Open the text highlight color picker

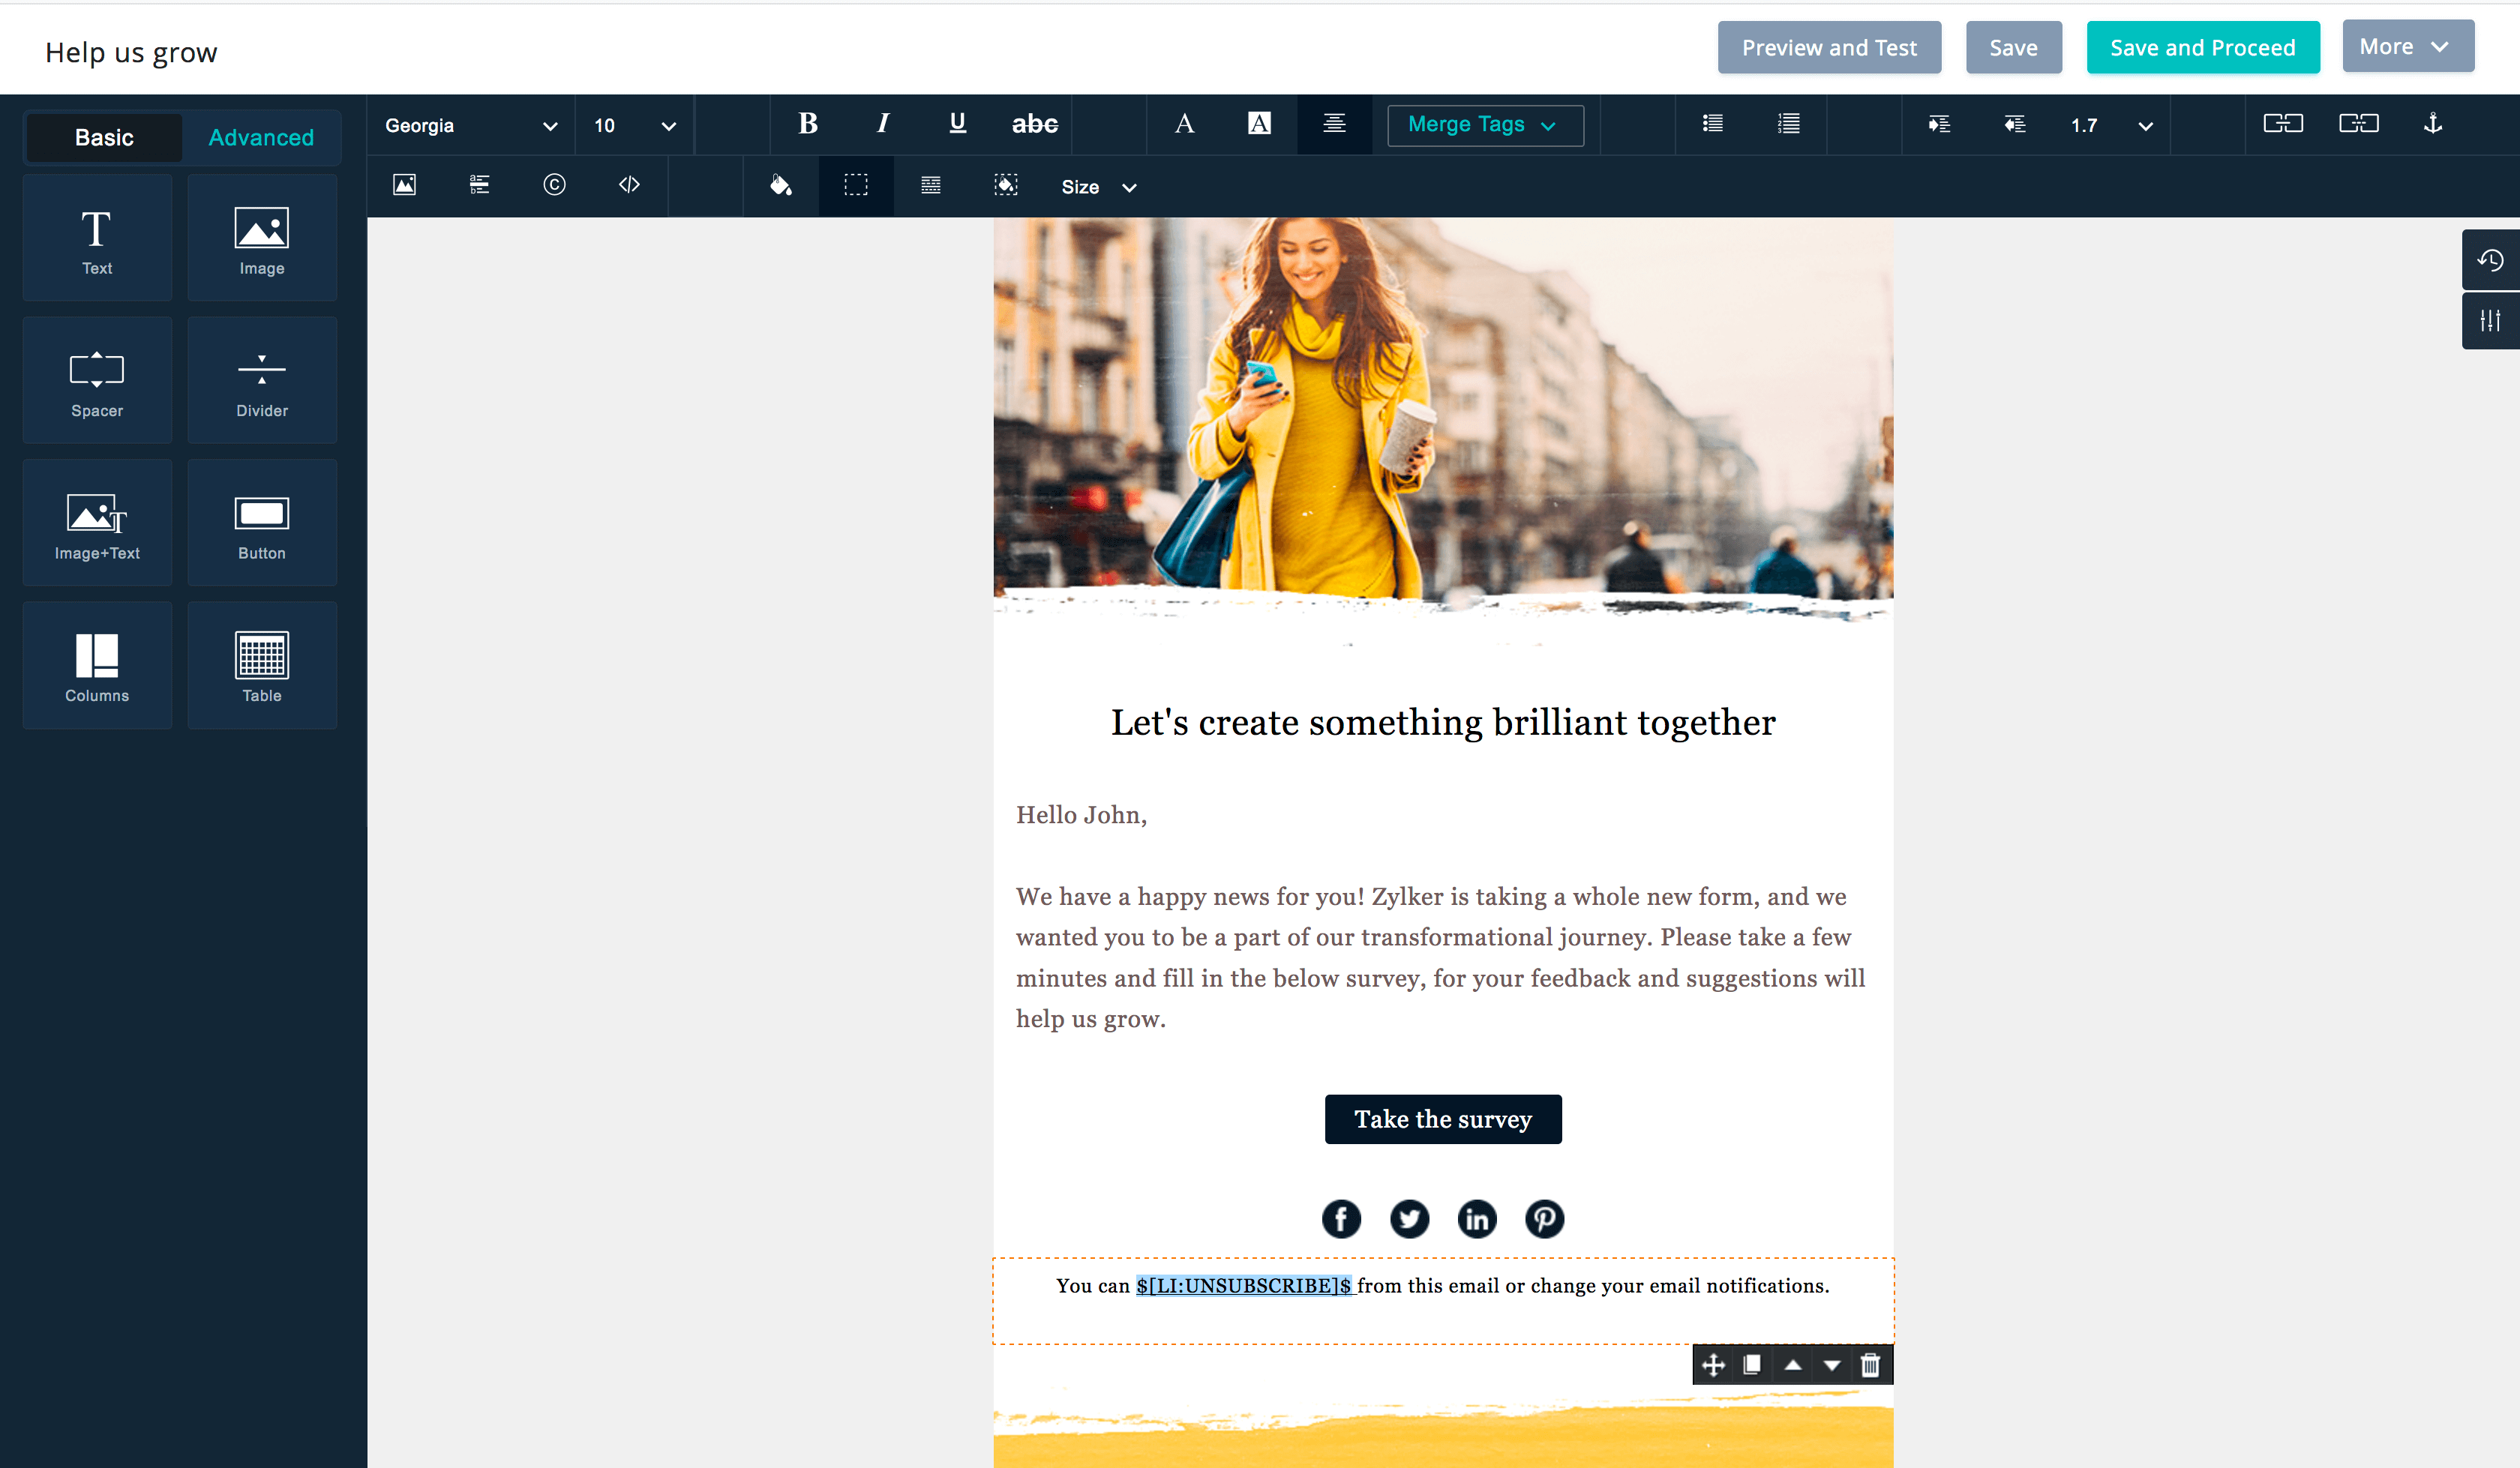point(1259,124)
